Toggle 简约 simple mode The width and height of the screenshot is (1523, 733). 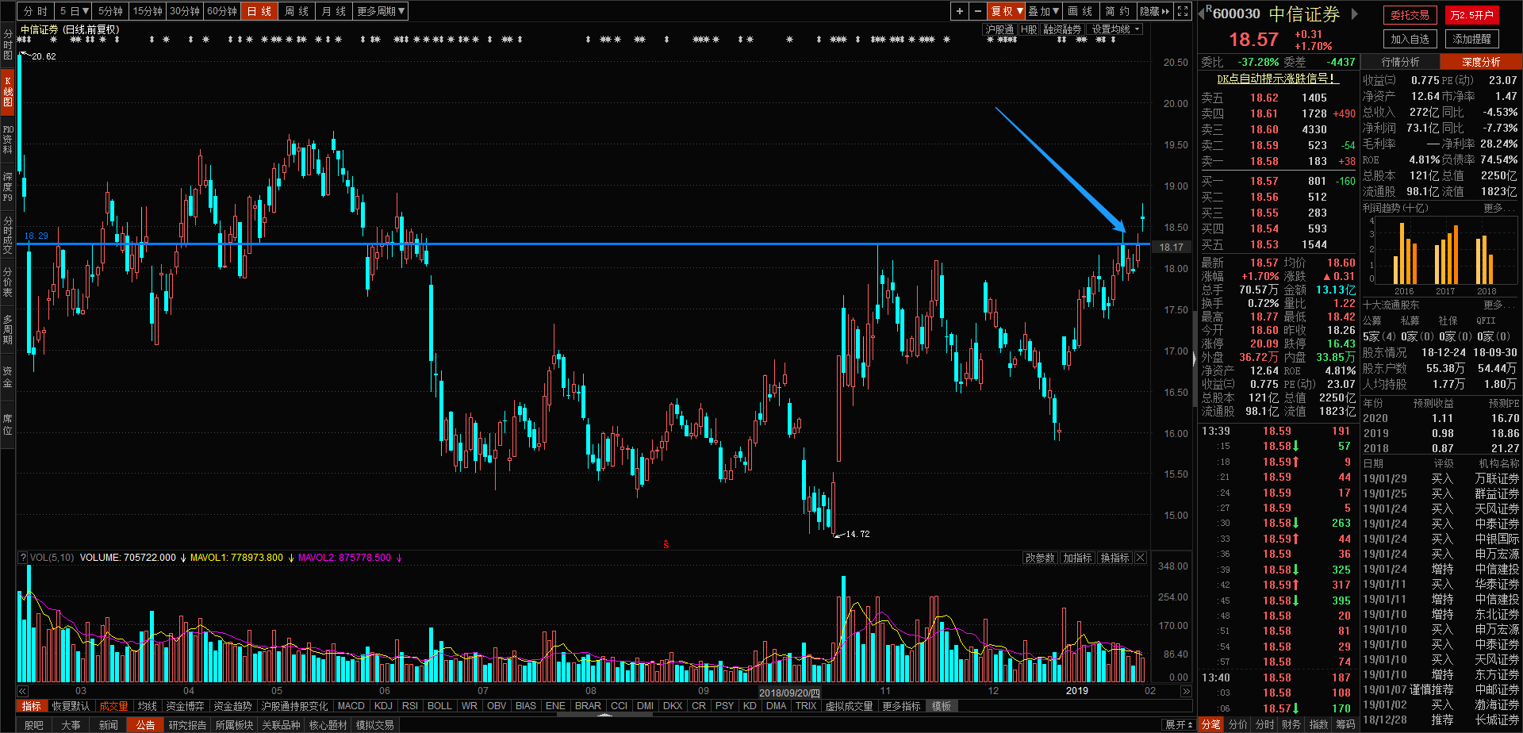pos(1118,11)
